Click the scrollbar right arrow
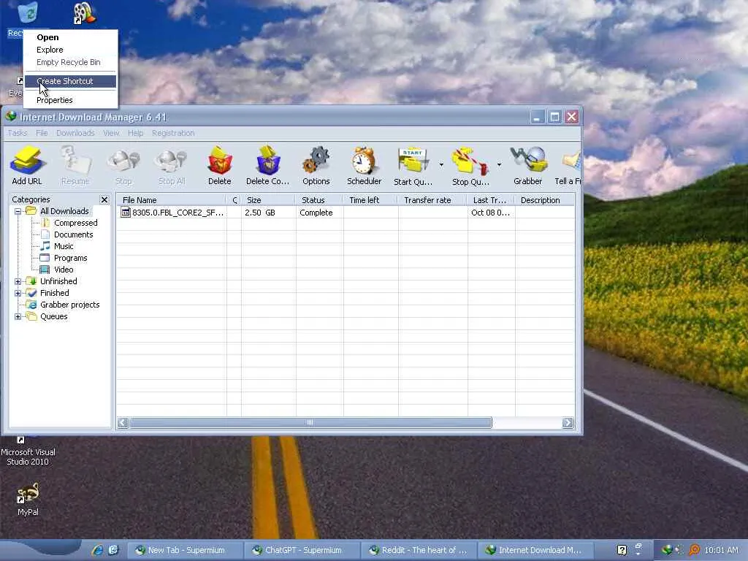This screenshot has height=561, width=748. point(568,423)
